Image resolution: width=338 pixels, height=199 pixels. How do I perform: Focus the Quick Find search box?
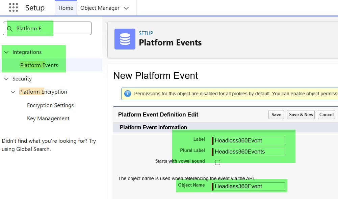point(47,28)
